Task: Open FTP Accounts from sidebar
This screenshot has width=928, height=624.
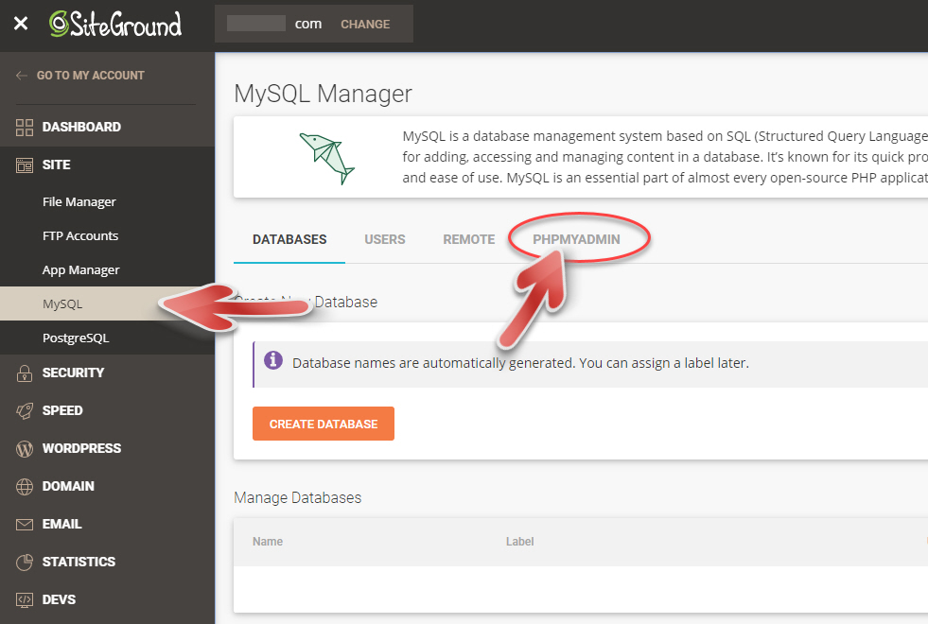Action: click(x=80, y=235)
